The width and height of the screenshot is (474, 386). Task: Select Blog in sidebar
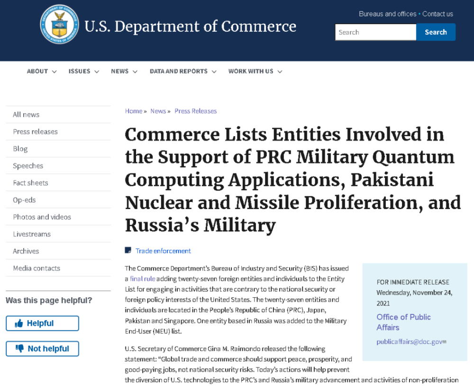point(58,149)
